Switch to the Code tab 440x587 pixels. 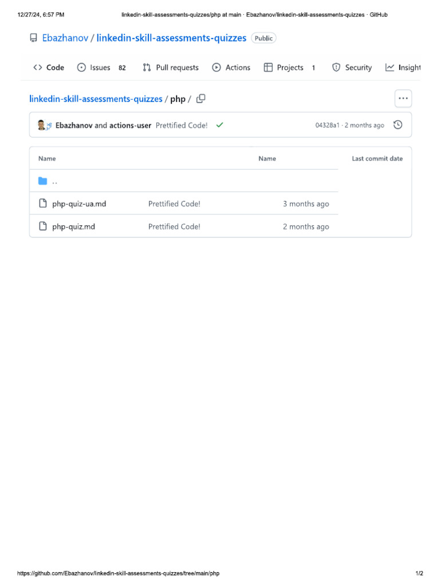pos(49,68)
